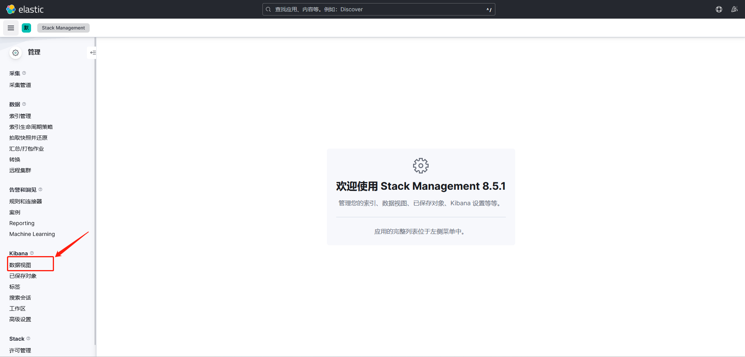This screenshot has height=357, width=745.
Task: Open 索引管理 page
Action: tap(20, 116)
